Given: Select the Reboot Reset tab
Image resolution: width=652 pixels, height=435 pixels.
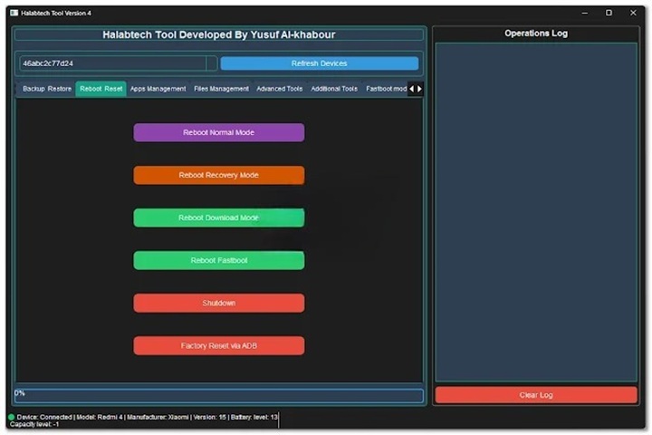Looking at the screenshot, I should (101, 89).
